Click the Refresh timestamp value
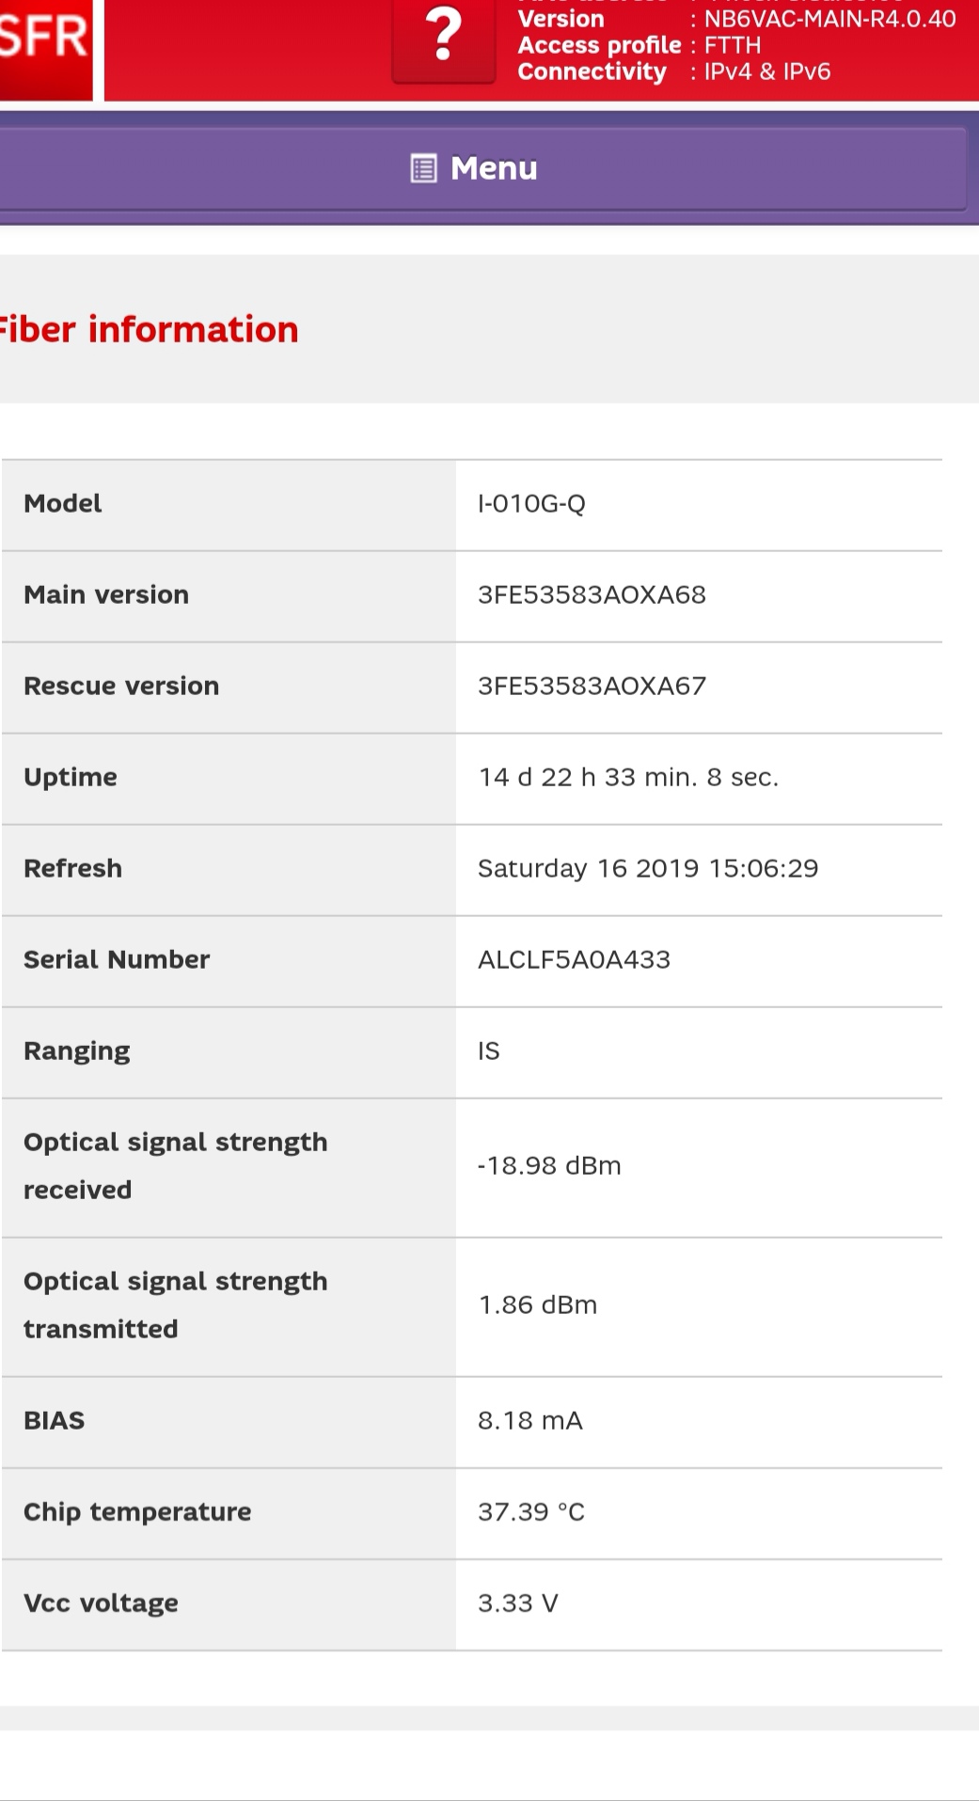The width and height of the screenshot is (979, 1801). coord(649,868)
